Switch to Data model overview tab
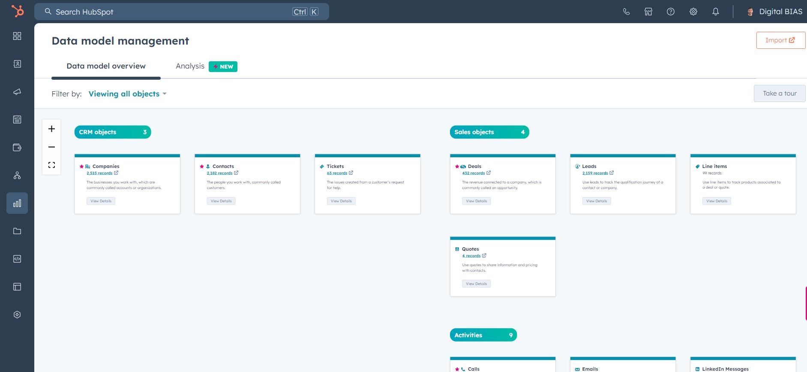The image size is (807, 372). pyautogui.click(x=106, y=66)
